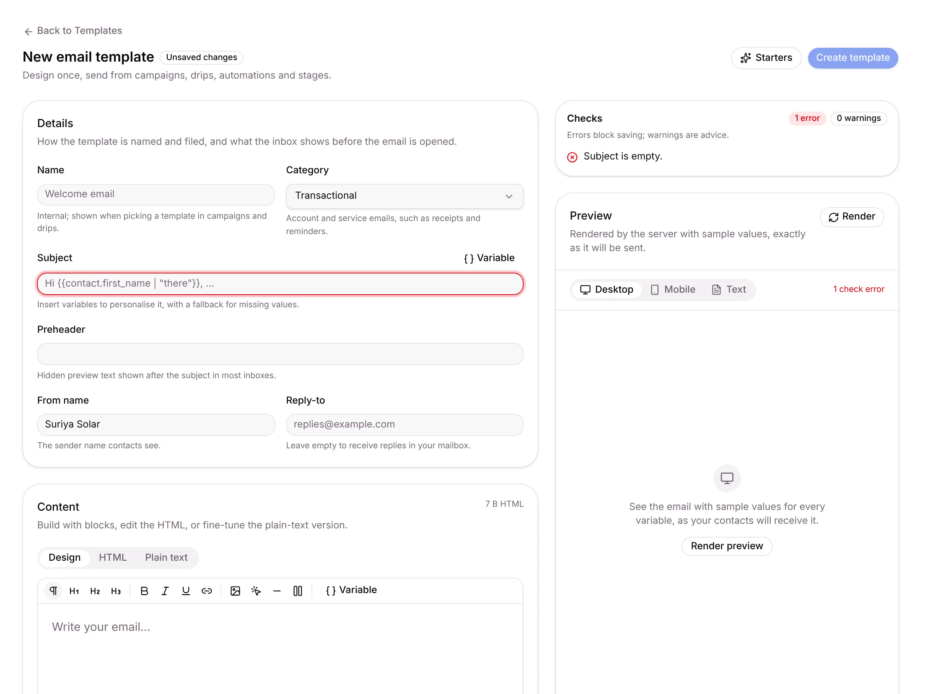Insert a button block via cursor-click icon

coord(256,591)
